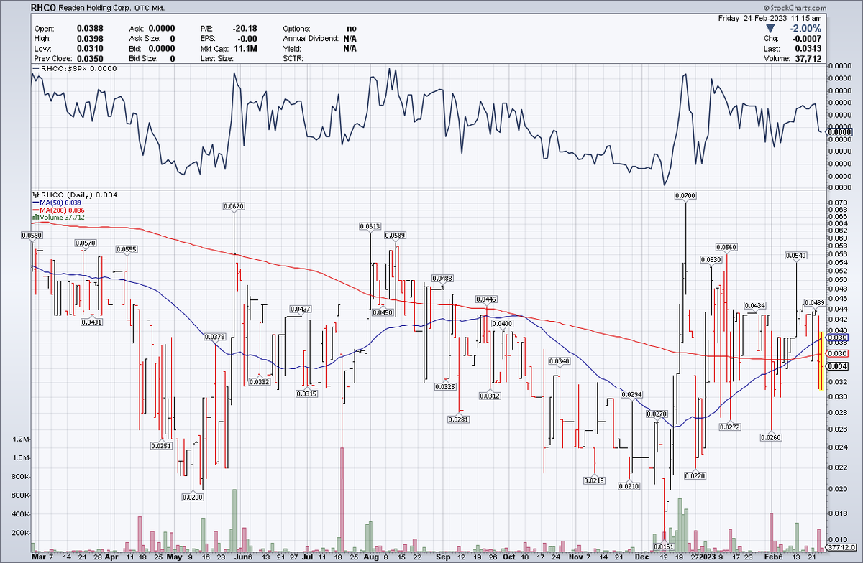
Task: Click the 0.0434 price label
Action: (755, 306)
